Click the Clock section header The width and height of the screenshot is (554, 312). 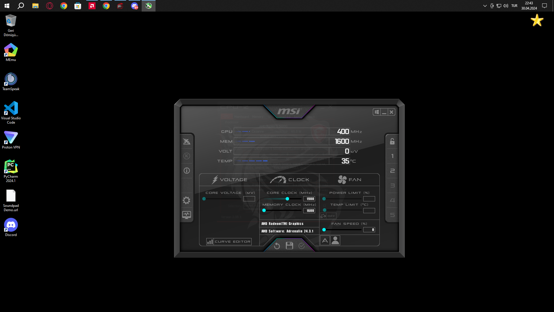(289, 180)
